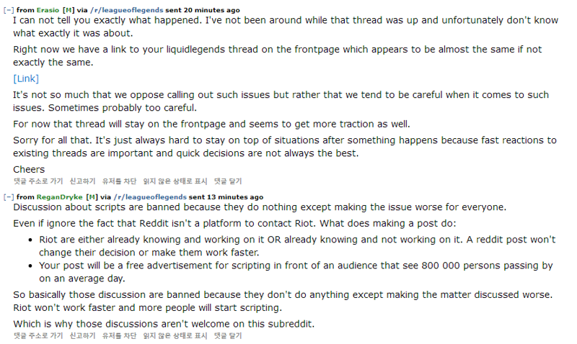Screen dimensions: 577x344
Task: Follow the blue [Link] in Erasio's message
Action: [x=26, y=78]
